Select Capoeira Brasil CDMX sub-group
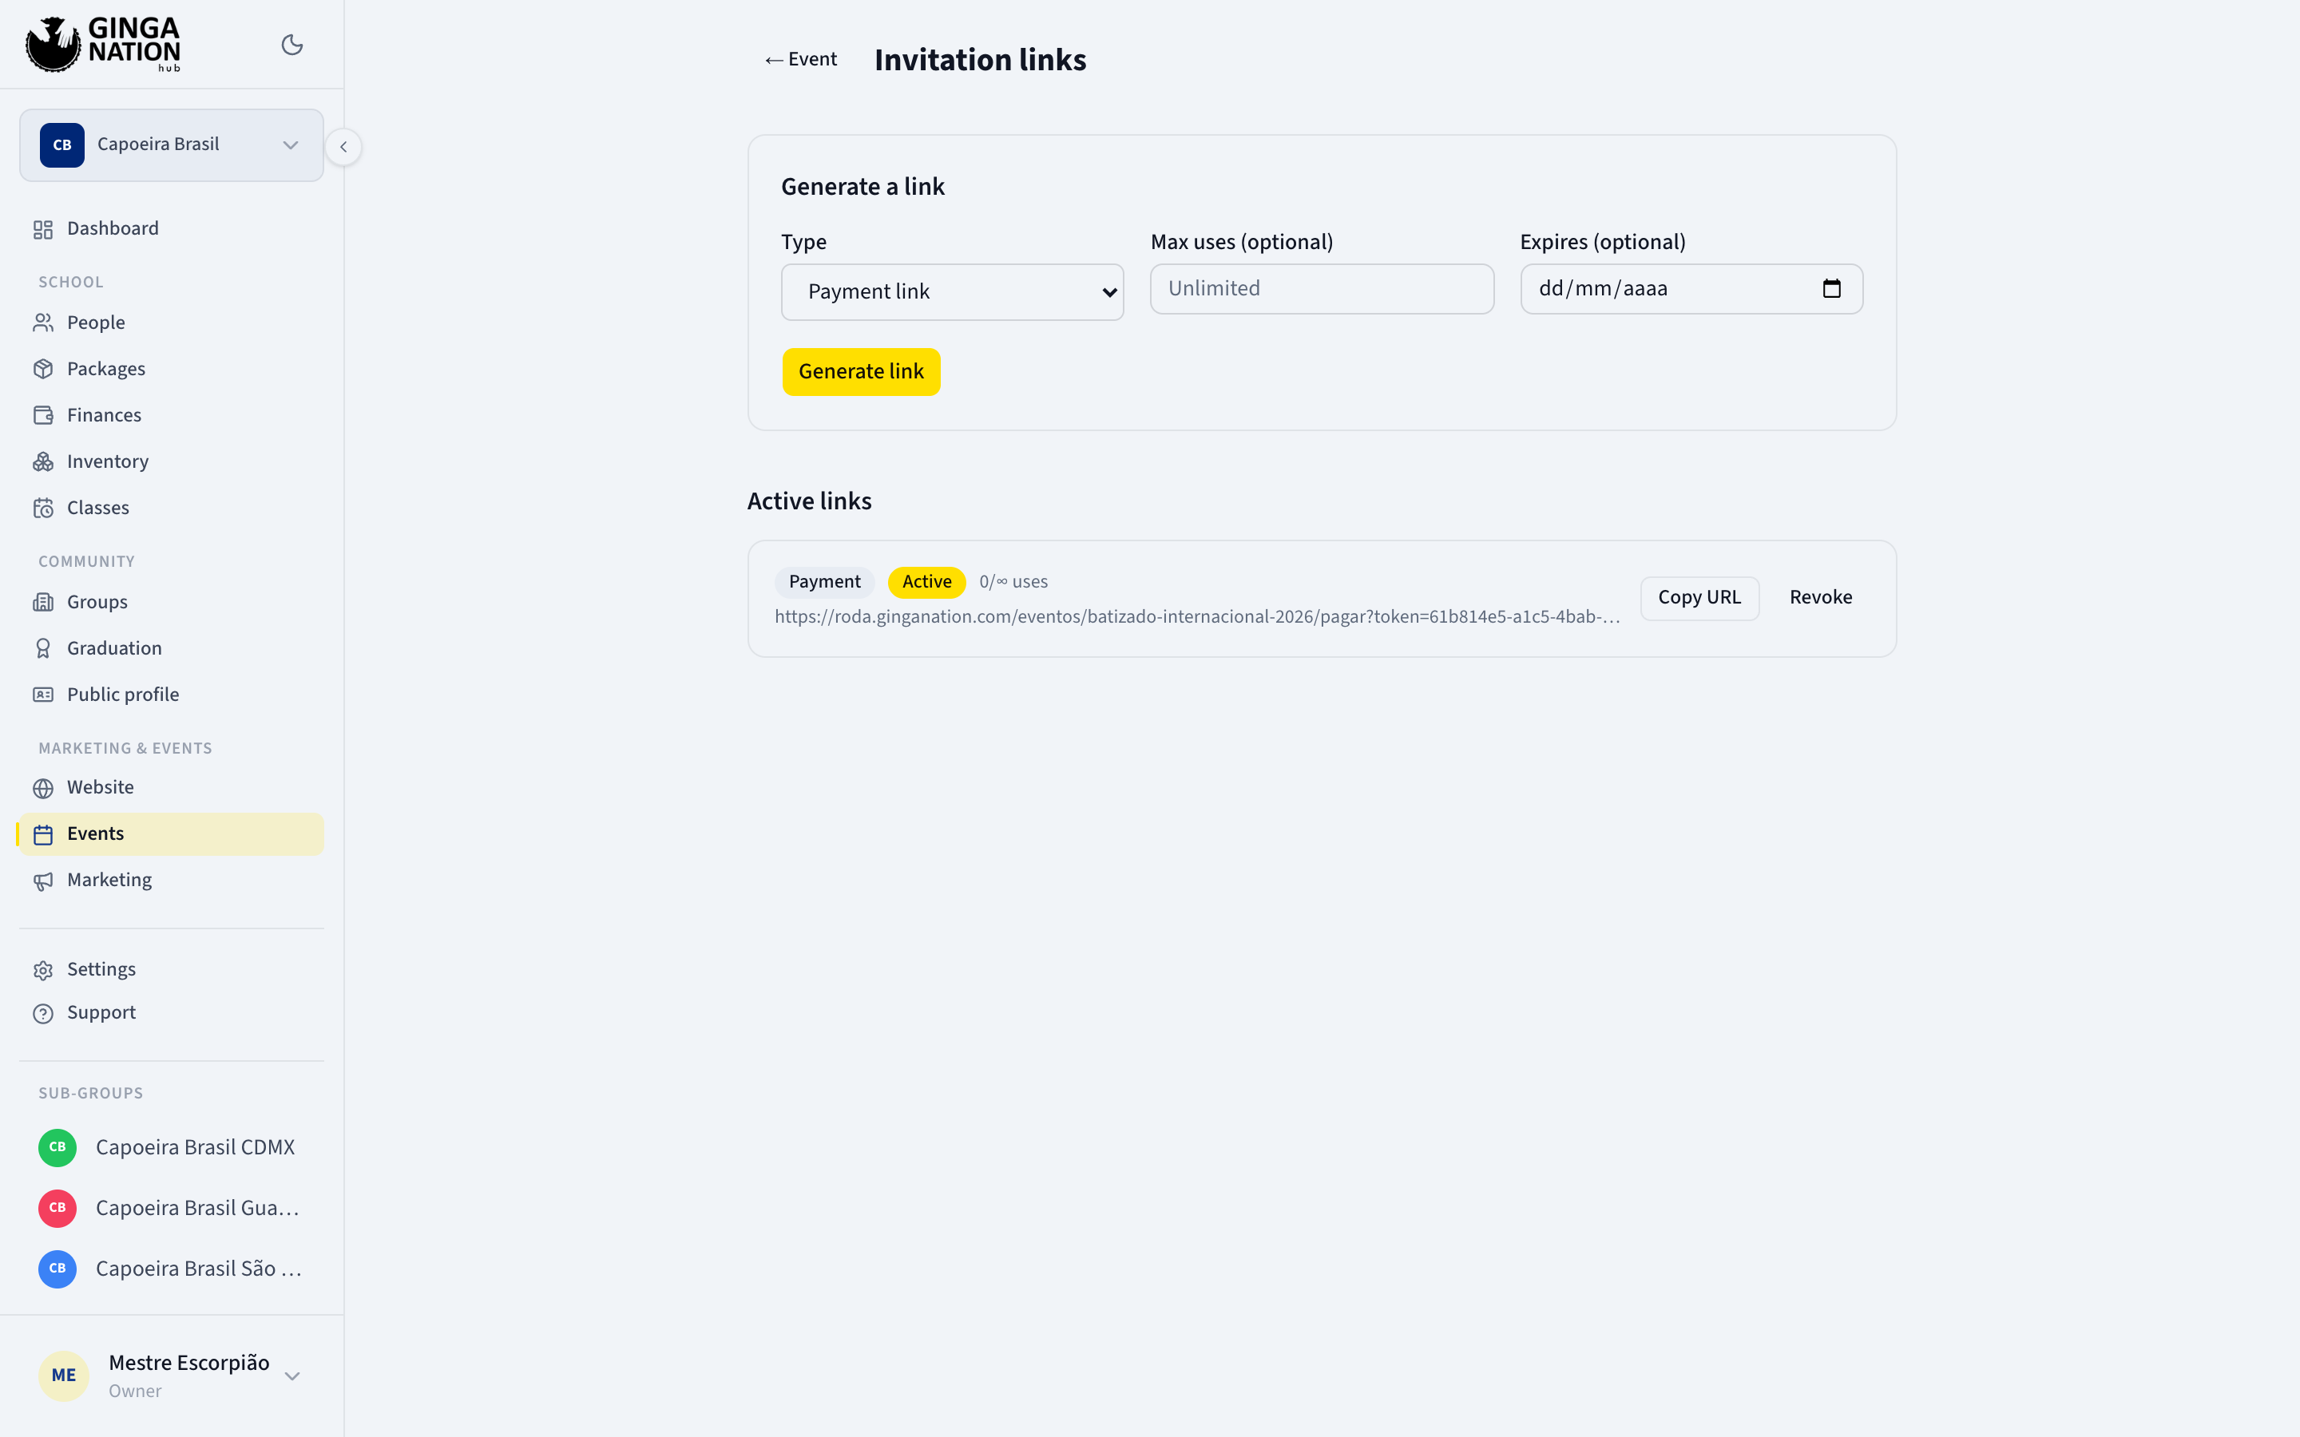 point(171,1147)
